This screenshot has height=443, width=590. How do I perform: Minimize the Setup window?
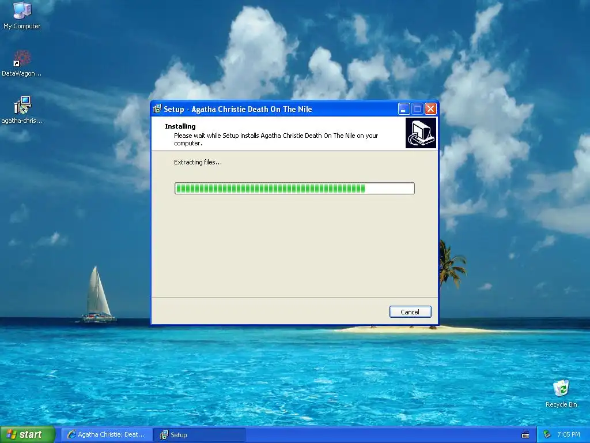click(x=404, y=109)
